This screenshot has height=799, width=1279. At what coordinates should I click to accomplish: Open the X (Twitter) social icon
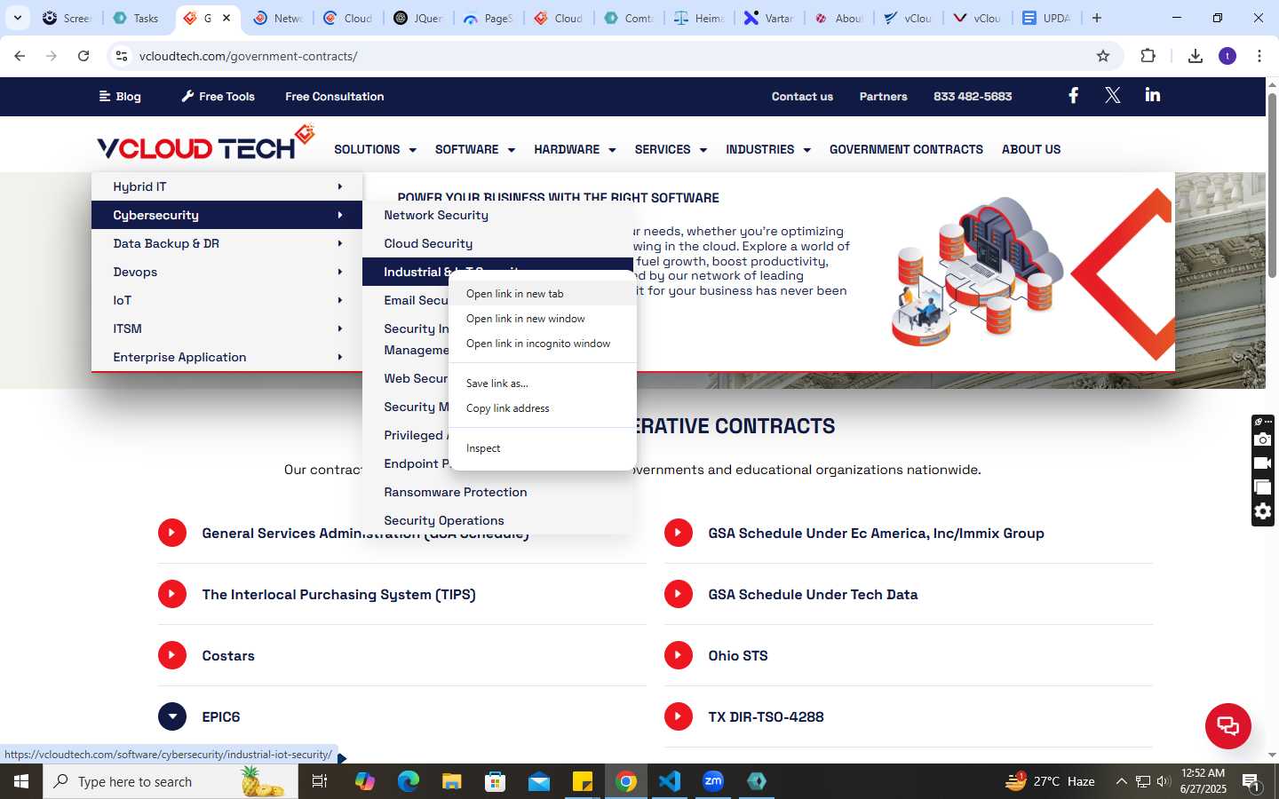point(1113,96)
